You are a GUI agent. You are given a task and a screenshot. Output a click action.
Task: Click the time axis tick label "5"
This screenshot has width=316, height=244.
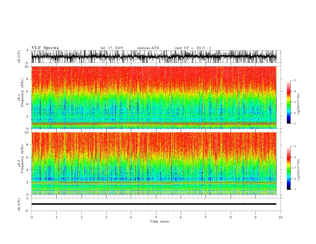click(x=156, y=217)
